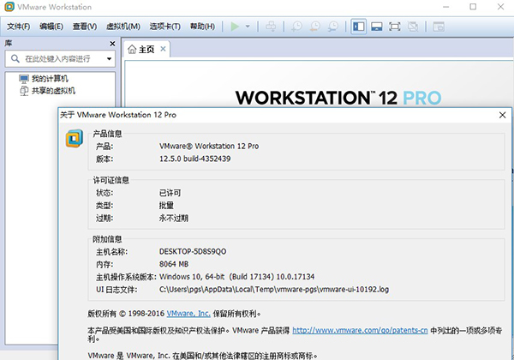This screenshot has height=360, width=514.
Task: Toggle the thumbnail bar view button
Action: (376, 27)
